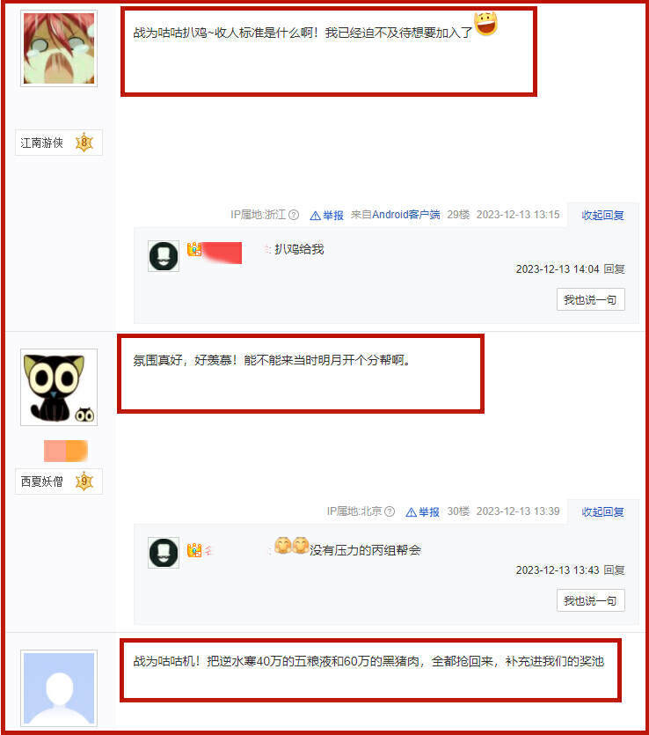This screenshot has width=649, height=735.
Task: Open the black cat avatar profile
Action: (x=59, y=387)
